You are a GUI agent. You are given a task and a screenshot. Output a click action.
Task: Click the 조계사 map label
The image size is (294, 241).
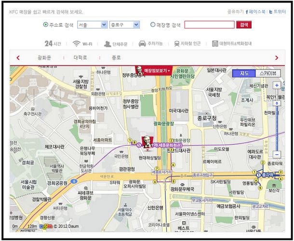pos(247,100)
